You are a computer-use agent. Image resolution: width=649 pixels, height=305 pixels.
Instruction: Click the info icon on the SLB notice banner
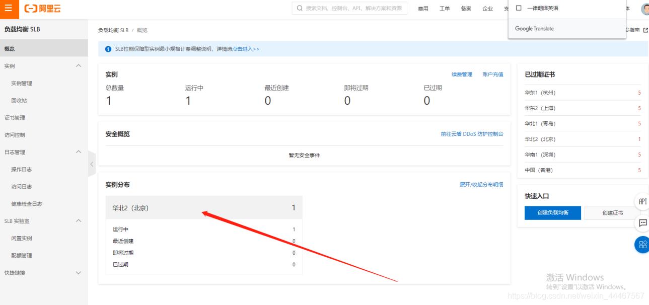108,48
